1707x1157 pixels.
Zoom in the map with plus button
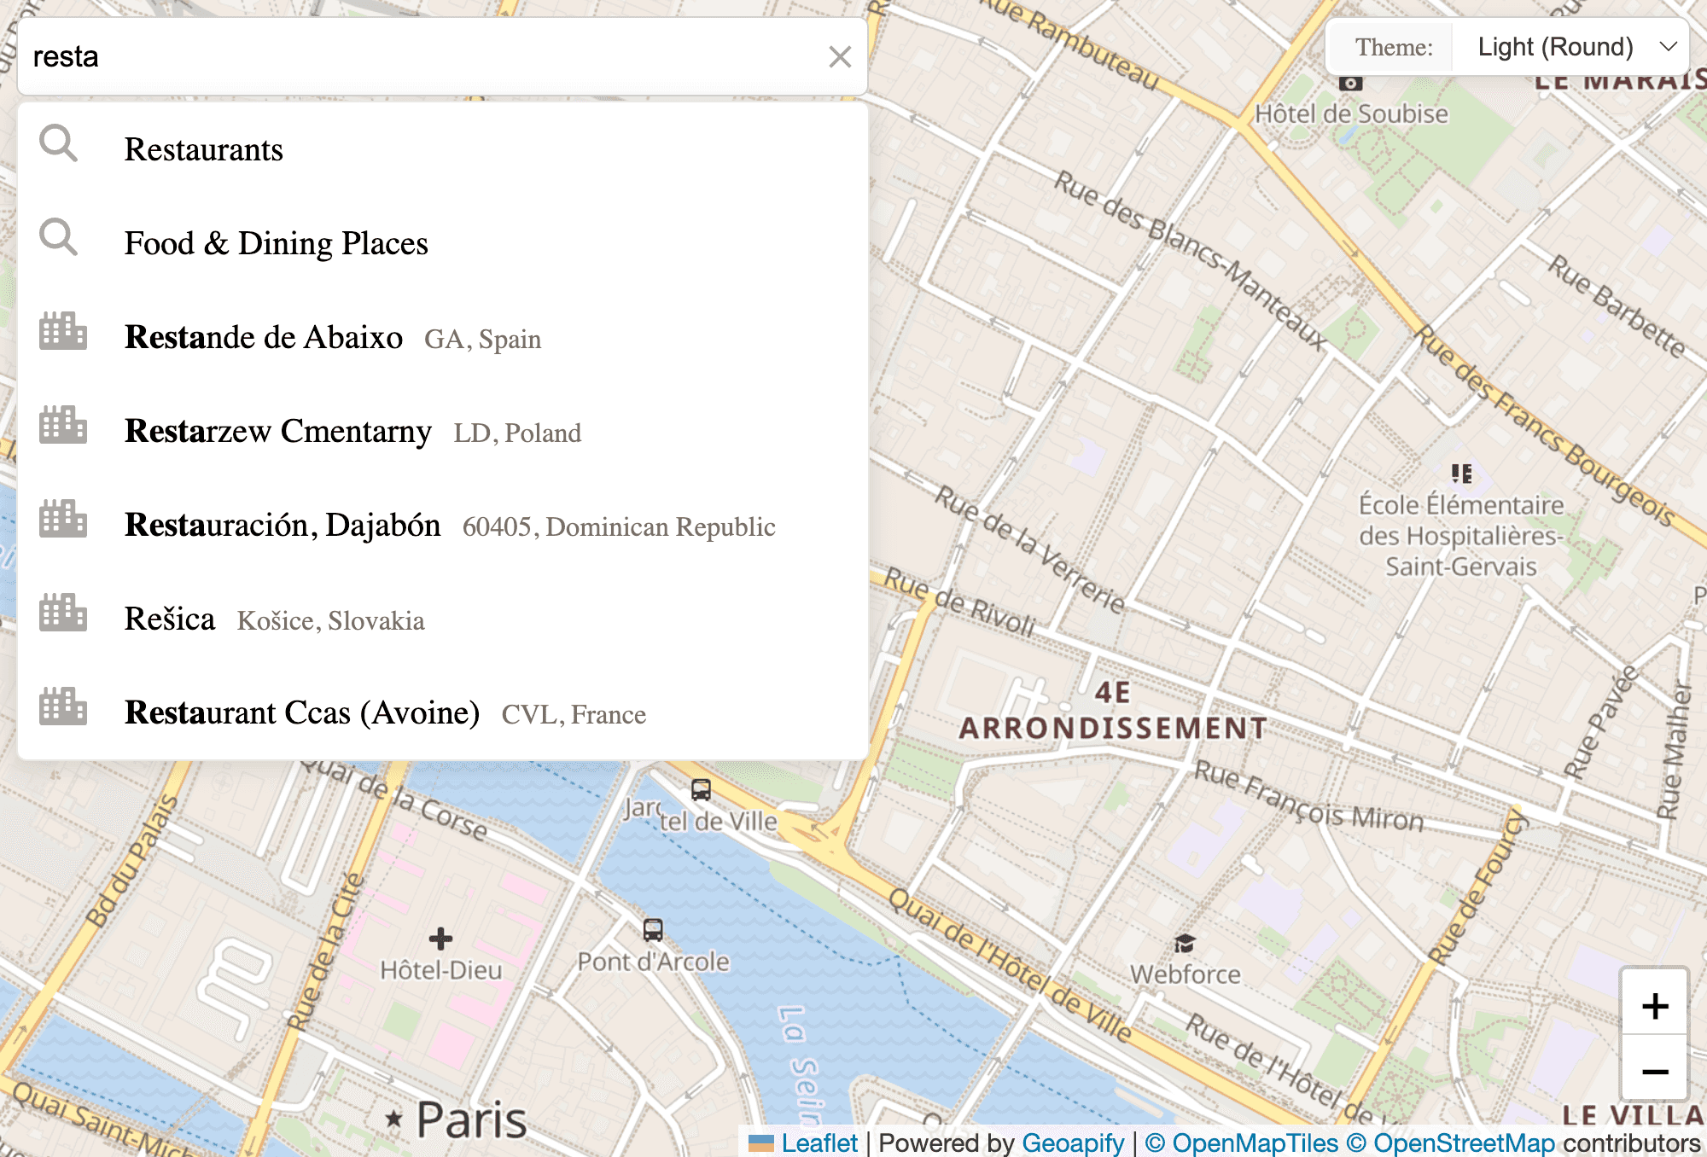click(x=1654, y=1006)
